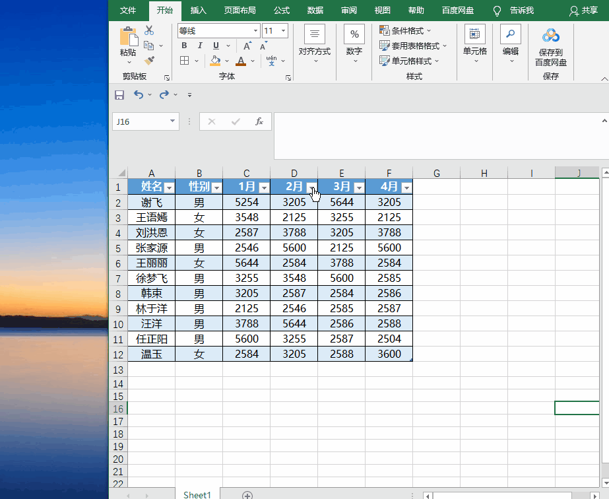Image resolution: width=609 pixels, height=499 pixels.
Task: Click the Format Painter brush icon
Action: tap(149, 60)
